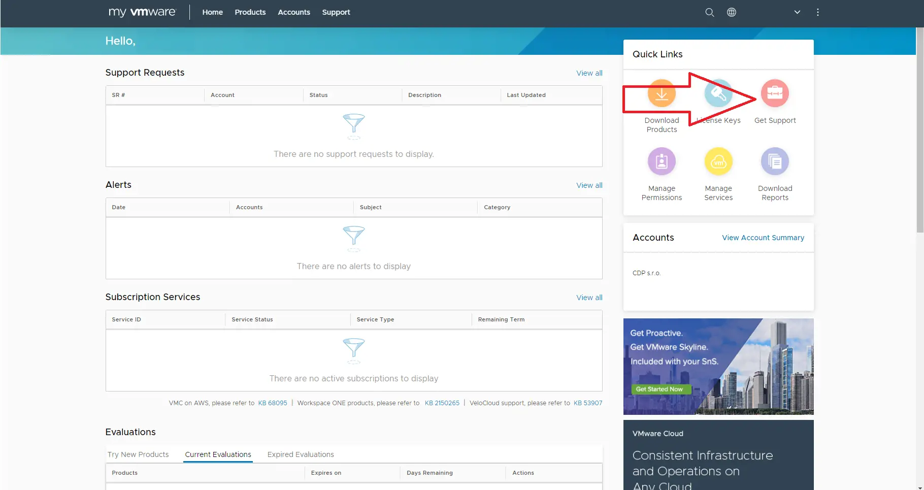Image resolution: width=924 pixels, height=490 pixels.
Task: Click the Remaining Term column header
Action: tap(537, 319)
